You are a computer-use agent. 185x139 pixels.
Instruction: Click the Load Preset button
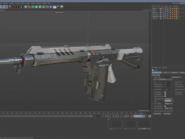[x=157, y=114]
